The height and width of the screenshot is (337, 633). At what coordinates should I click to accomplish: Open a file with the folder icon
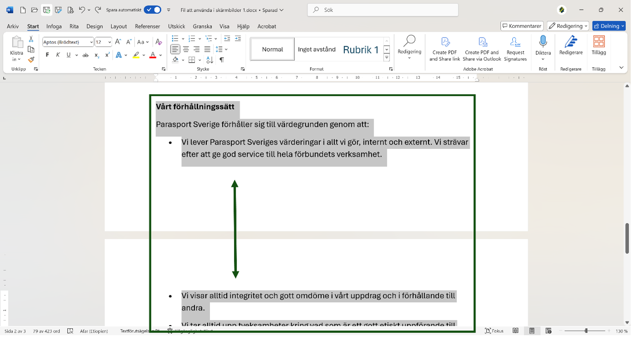34,10
